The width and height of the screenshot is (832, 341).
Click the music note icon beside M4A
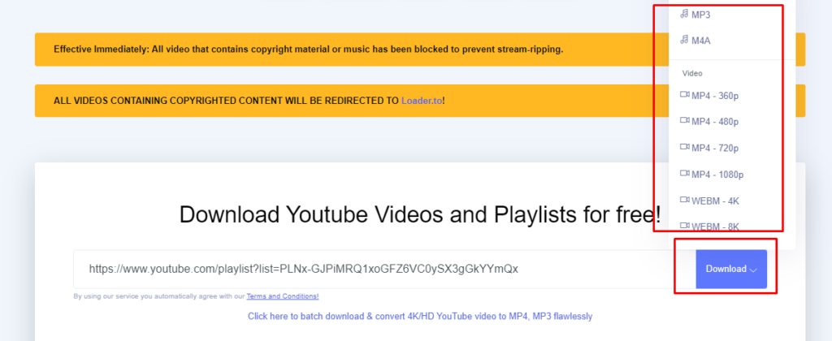point(684,39)
